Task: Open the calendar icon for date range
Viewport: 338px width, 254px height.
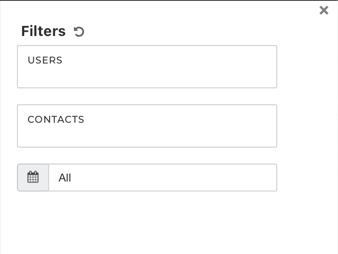Action: click(x=33, y=177)
